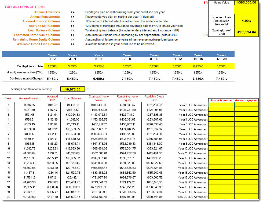
Task: Select the Home Value cell showing $385,000.00
Action: (246, 2)
